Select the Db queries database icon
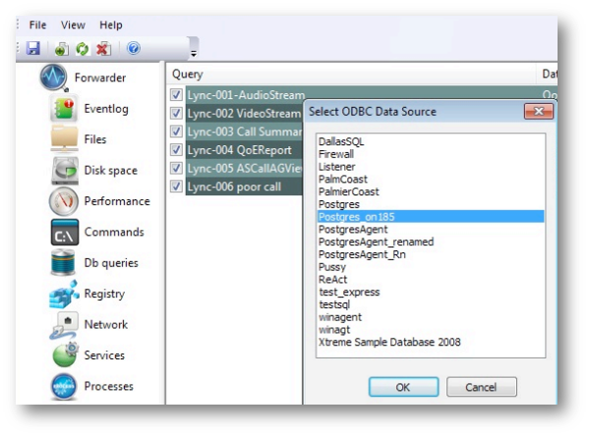The width and height of the screenshot is (589, 436). pyautogui.click(x=63, y=262)
